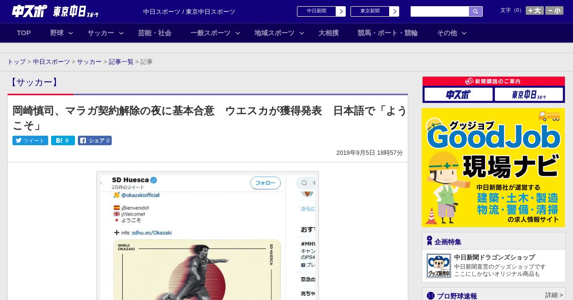Focus the site search input field
The width and height of the screenshot is (573, 300).
click(x=440, y=11)
